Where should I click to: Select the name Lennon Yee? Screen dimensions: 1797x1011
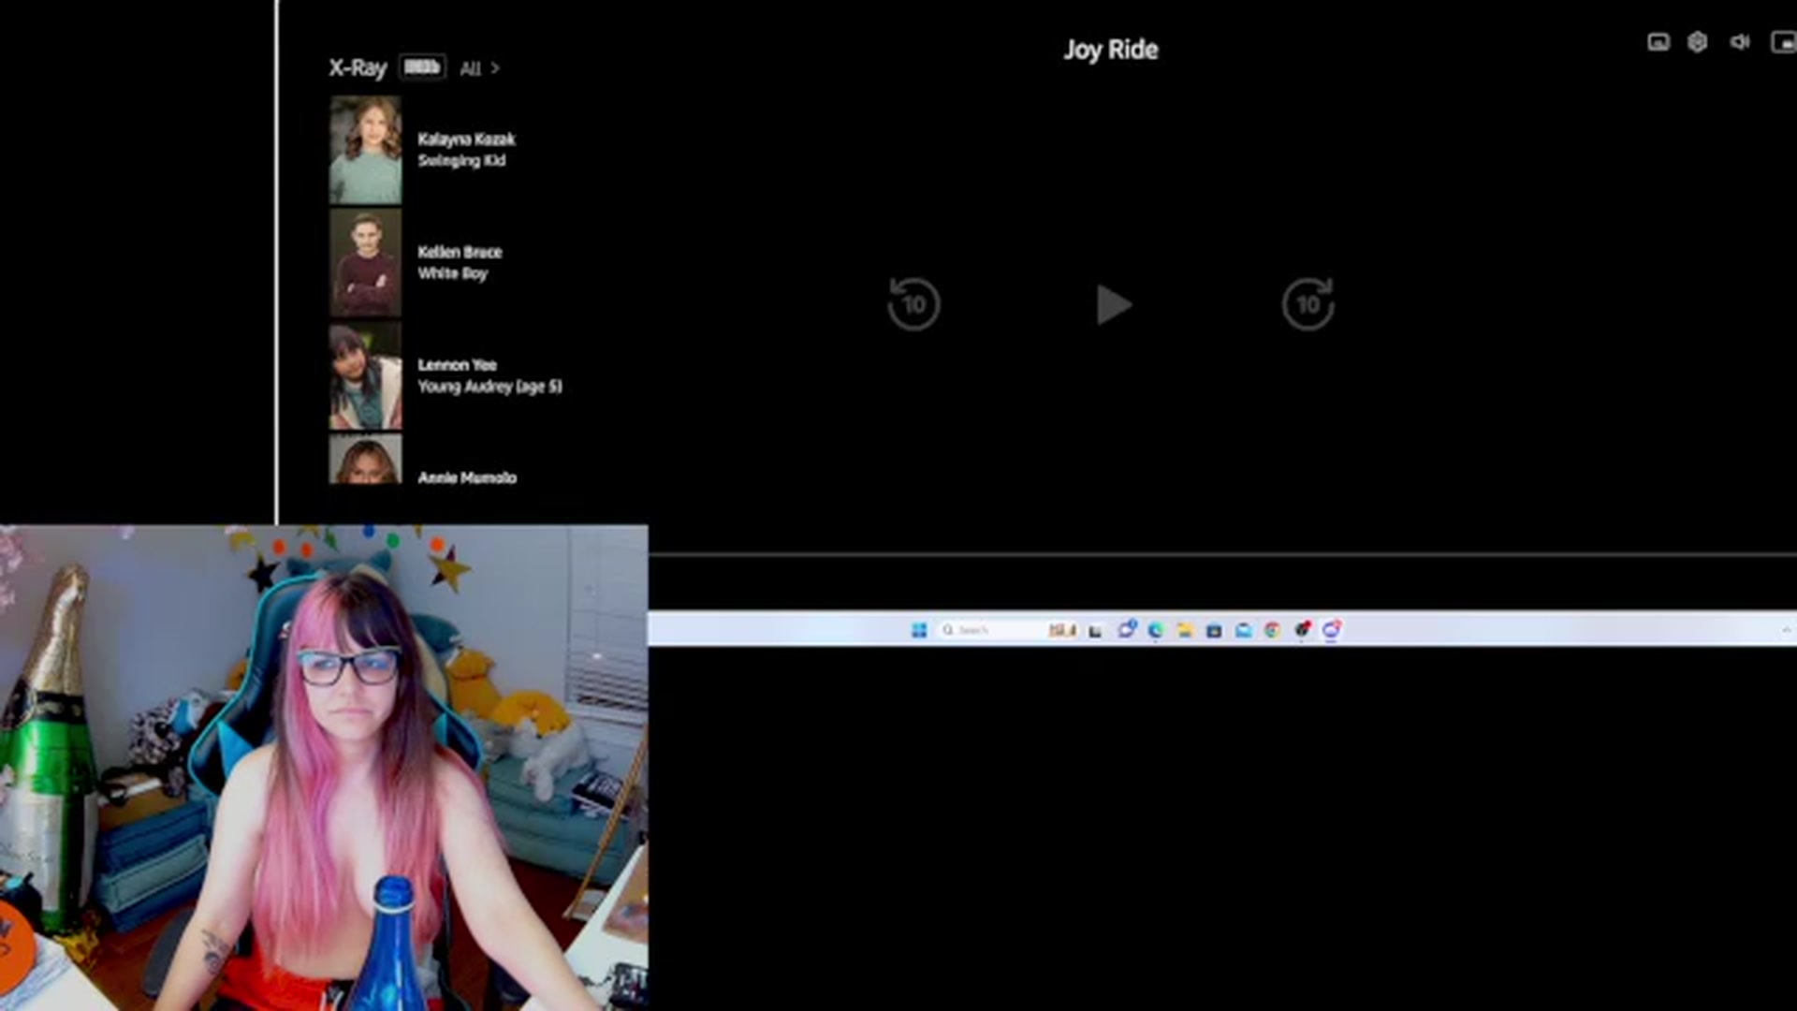[x=457, y=365]
